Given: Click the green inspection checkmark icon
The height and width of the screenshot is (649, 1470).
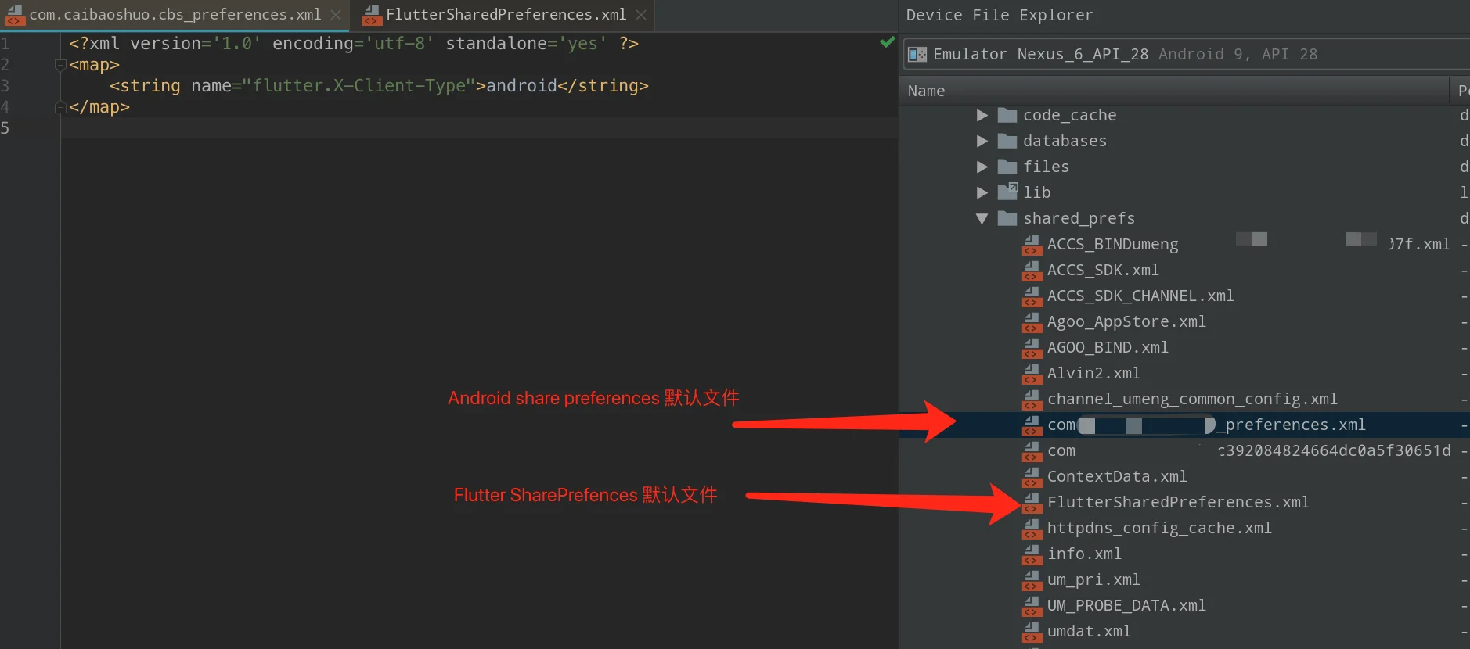Looking at the screenshot, I should [x=887, y=42].
